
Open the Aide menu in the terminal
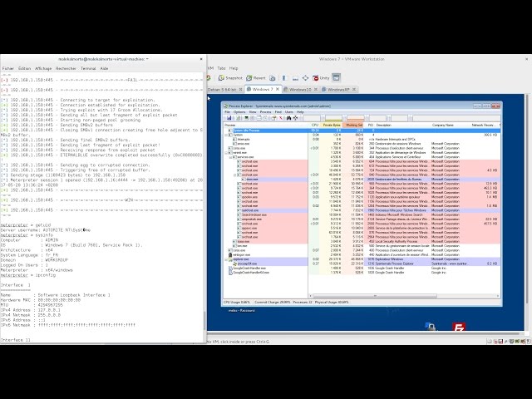[x=104, y=68]
